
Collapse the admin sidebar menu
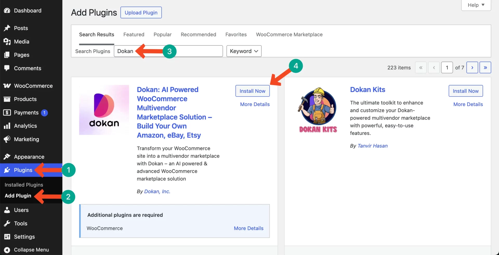[x=31, y=250]
